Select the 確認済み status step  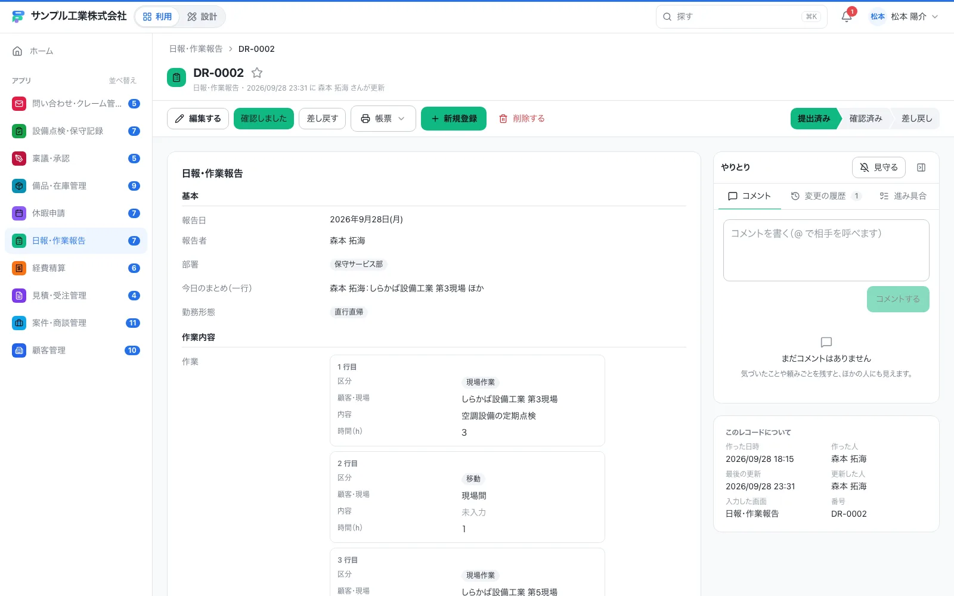point(866,119)
